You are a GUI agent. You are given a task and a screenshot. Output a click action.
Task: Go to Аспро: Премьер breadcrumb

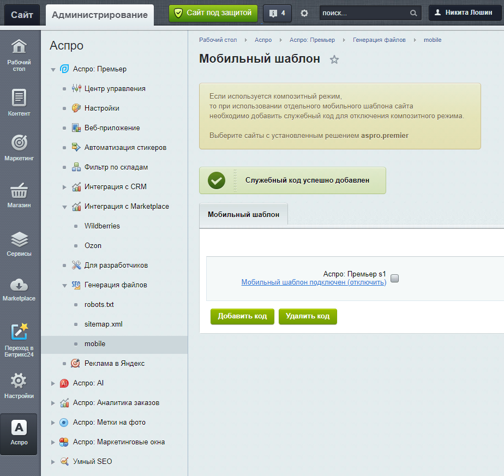coord(312,40)
